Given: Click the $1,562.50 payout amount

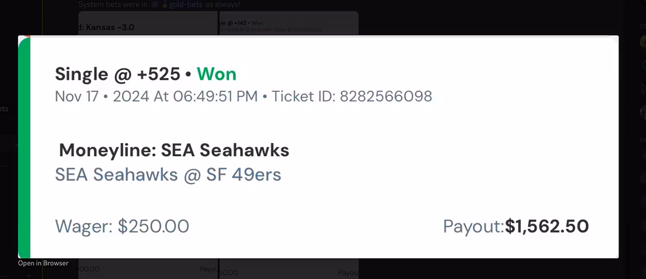Looking at the screenshot, I should pyautogui.click(x=547, y=227).
